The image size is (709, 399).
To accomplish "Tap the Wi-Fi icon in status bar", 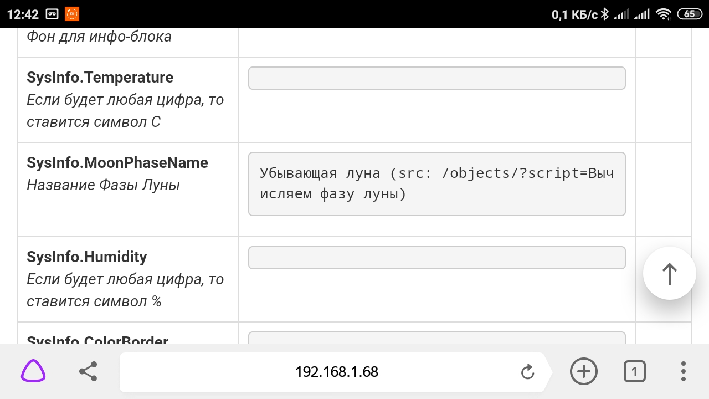I will click(x=662, y=13).
